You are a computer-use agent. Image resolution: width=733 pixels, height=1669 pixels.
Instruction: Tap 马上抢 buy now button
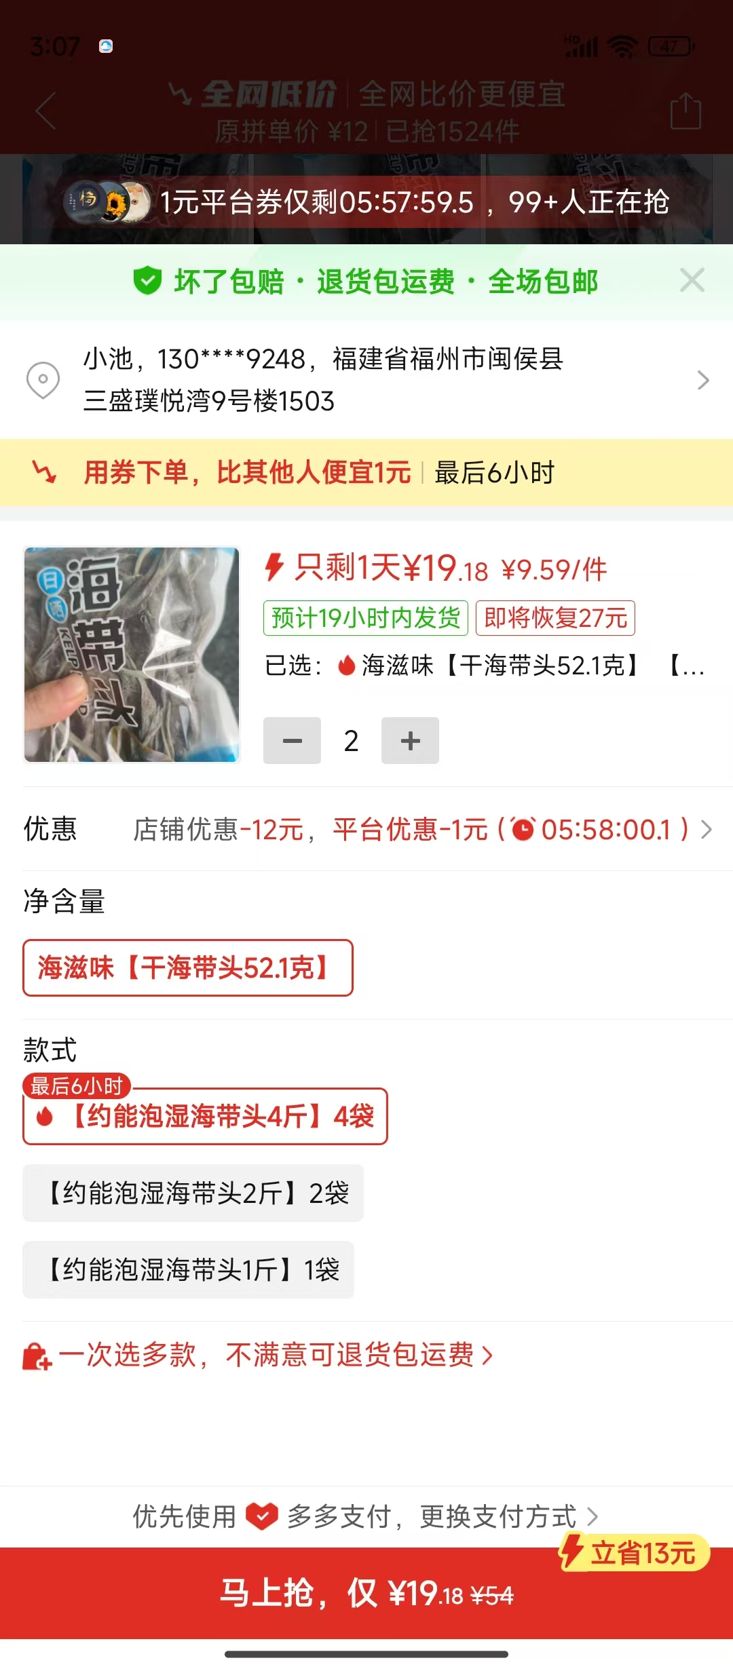(366, 1593)
